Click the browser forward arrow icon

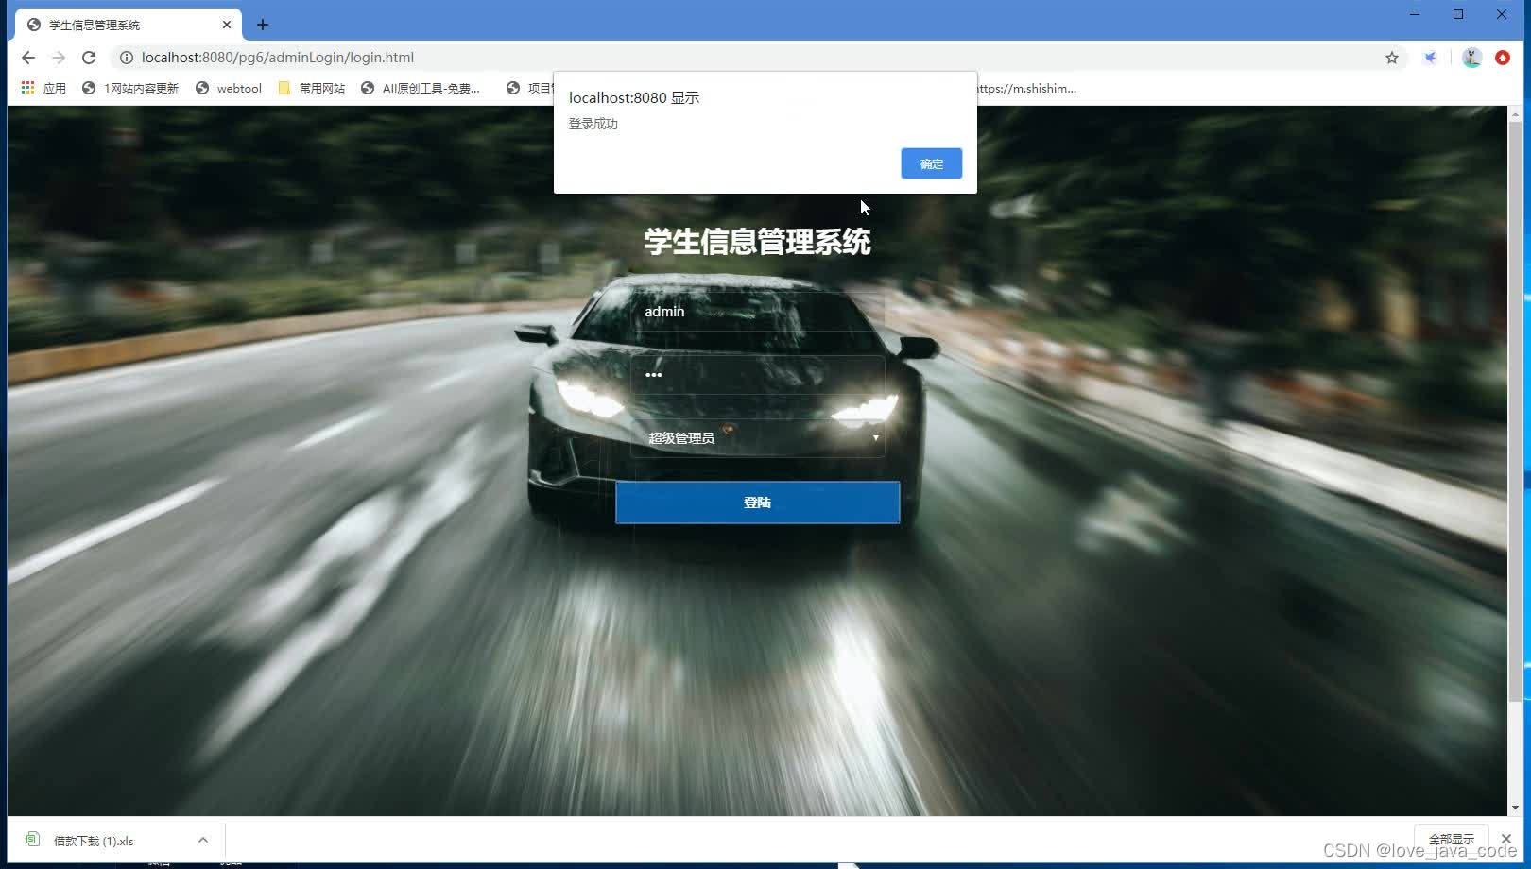59,58
